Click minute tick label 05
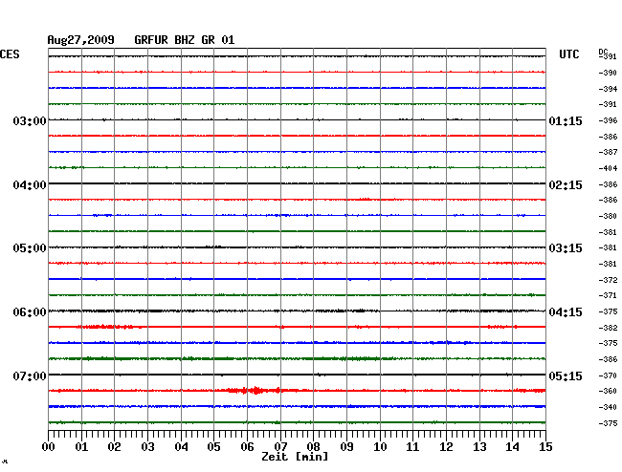Viewport: 622px width, 472px height. [x=213, y=447]
